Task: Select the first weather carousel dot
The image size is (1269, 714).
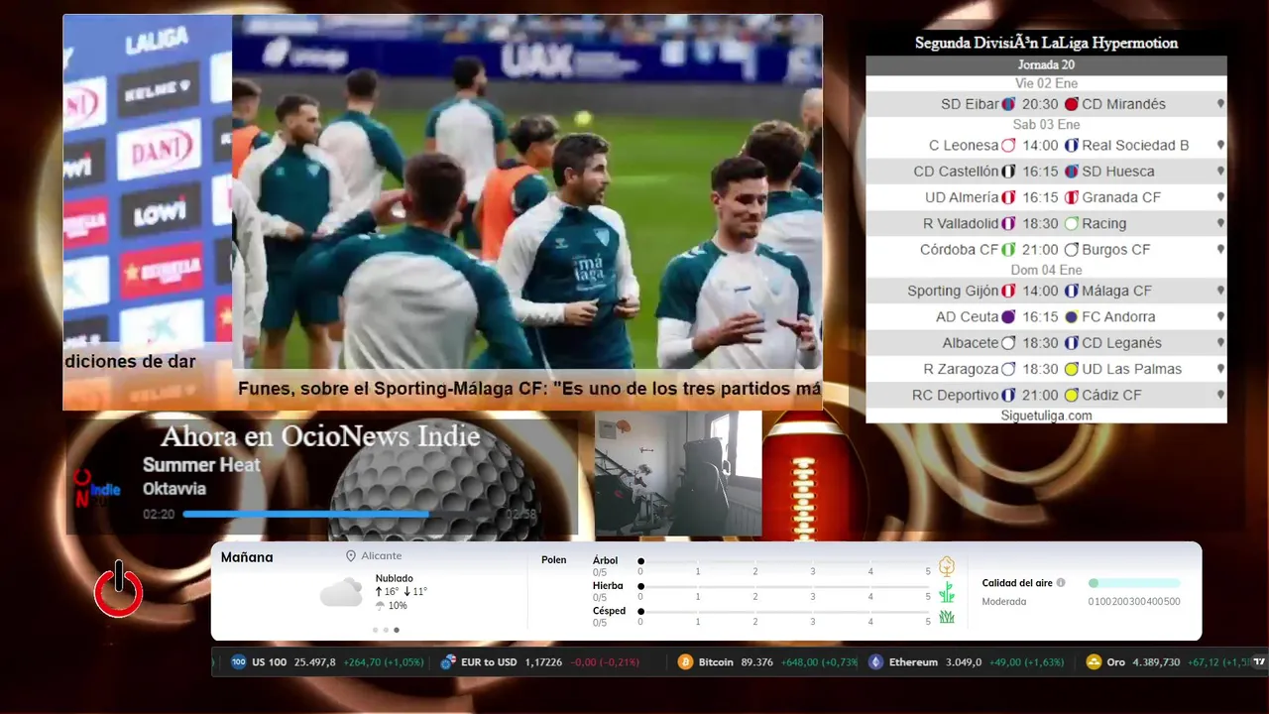Action: pyautogui.click(x=375, y=630)
